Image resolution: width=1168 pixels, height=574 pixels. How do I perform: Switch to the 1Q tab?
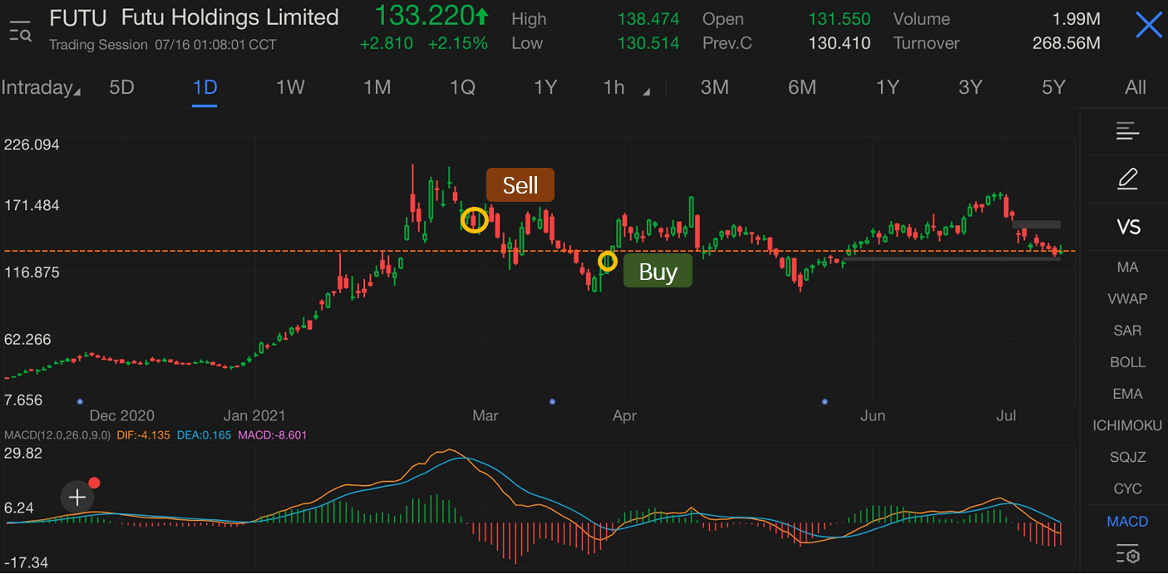462,87
